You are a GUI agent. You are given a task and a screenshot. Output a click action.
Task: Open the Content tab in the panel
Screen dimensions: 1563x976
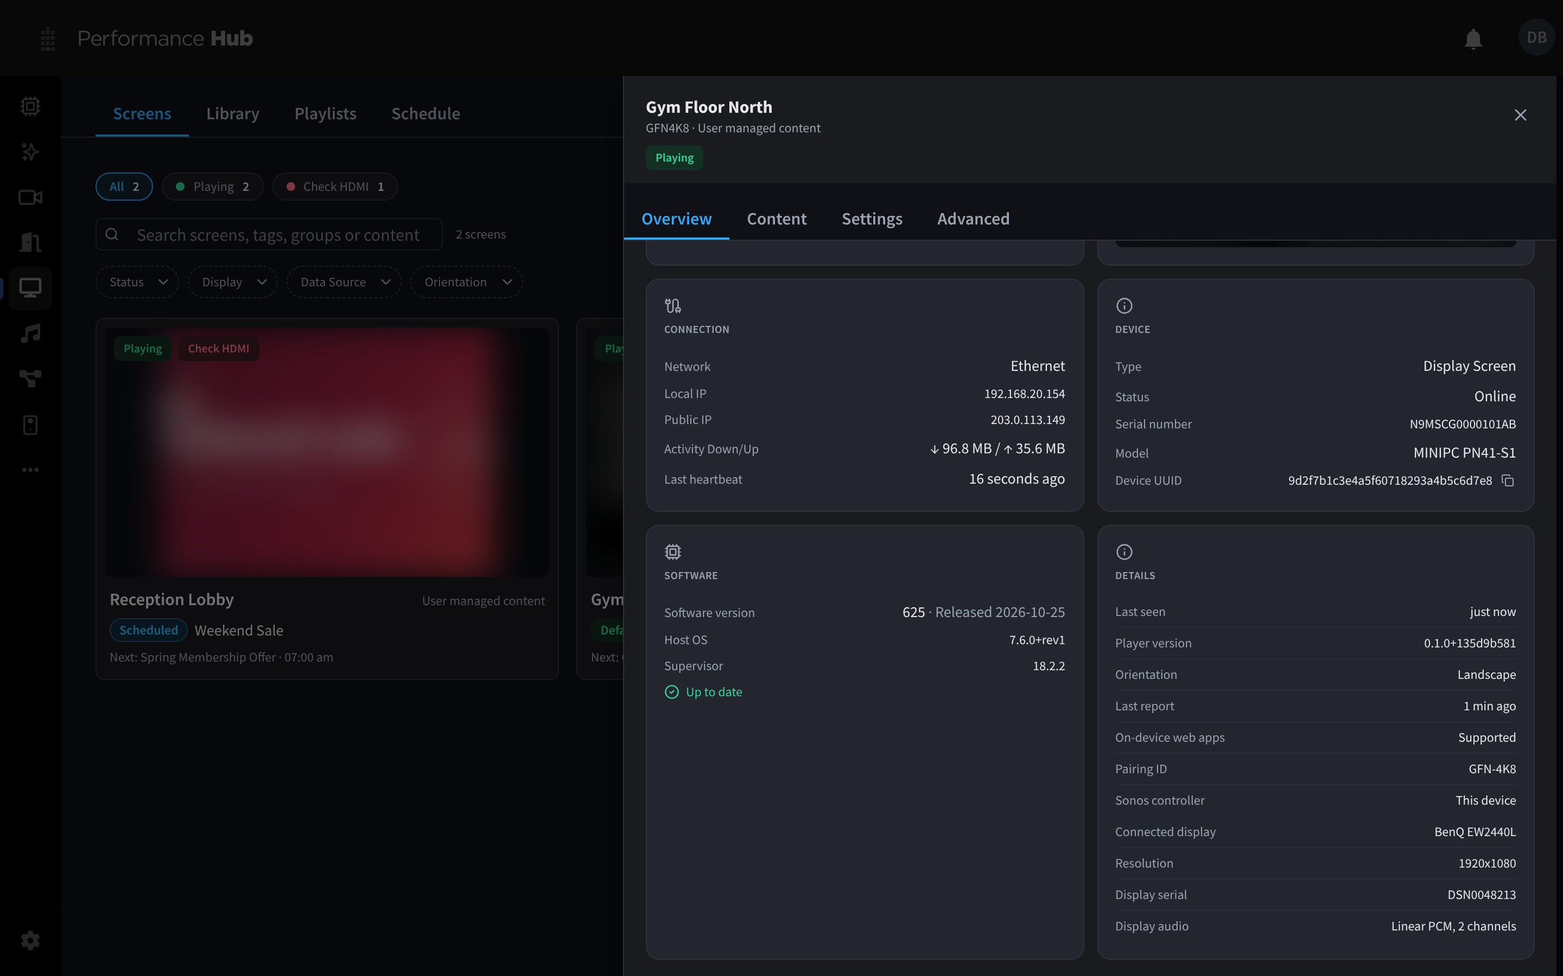click(776, 219)
